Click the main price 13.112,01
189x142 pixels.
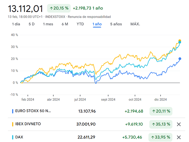tap(25, 9)
